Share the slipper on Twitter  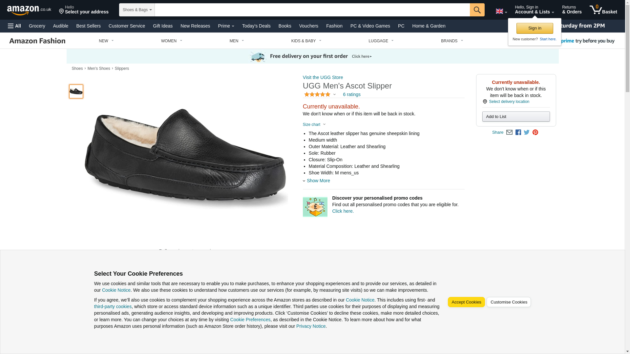coord(527,132)
